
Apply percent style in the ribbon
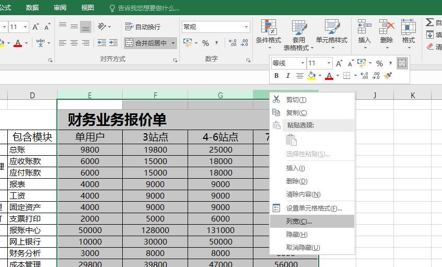pyautogui.click(x=206, y=43)
